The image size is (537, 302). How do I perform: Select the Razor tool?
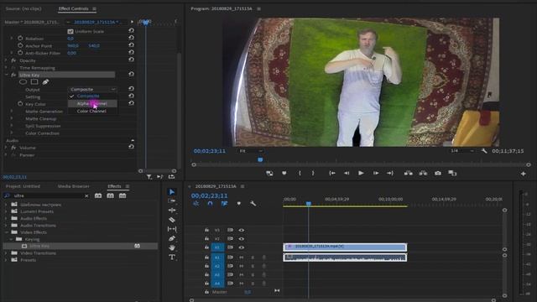(172, 220)
